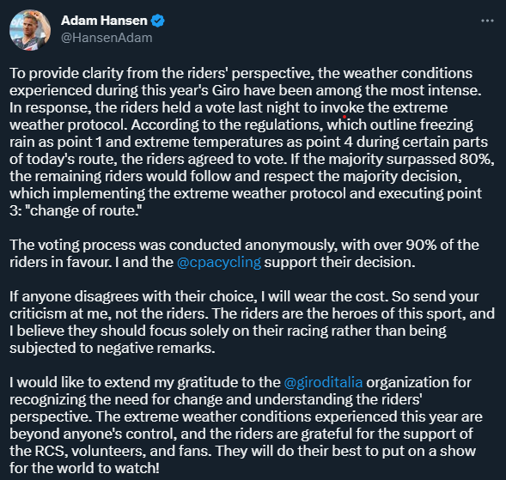Open the tweet's three-dot more options menu
The width and height of the screenshot is (506, 480).
click(487, 21)
